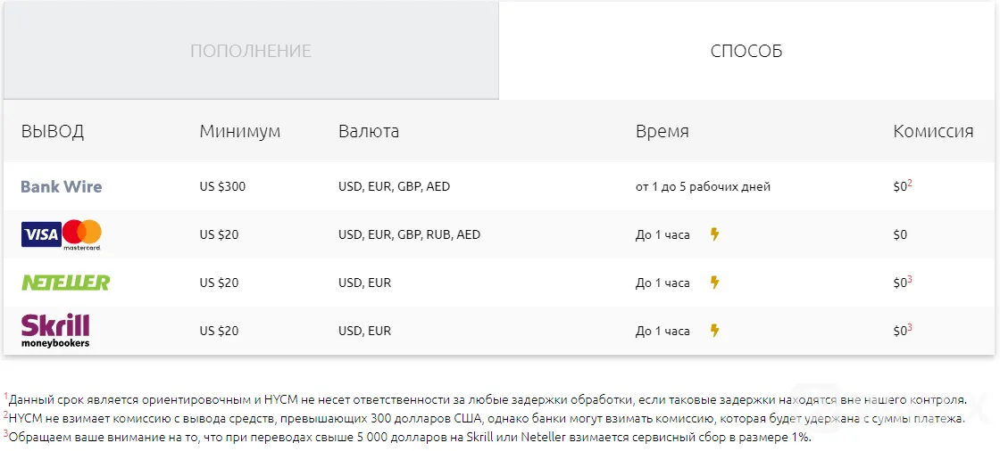Click the lightning icon in Visa row
This screenshot has width=1000, height=451.
pos(715,234)
